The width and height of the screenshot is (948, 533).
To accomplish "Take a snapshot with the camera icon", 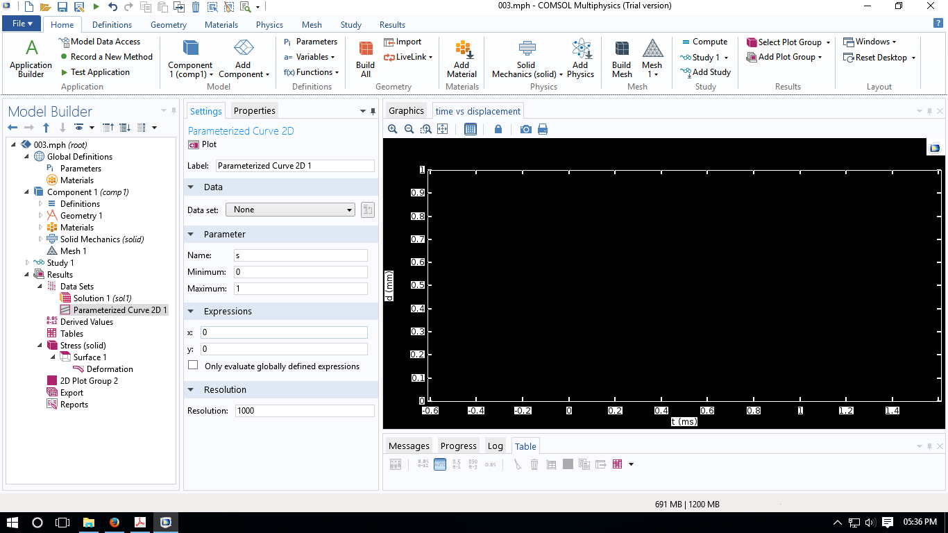I will tap(525, 129).
